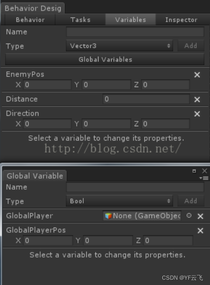The image size is (210, 285).
Task: Delete GlobalPlayerPos using its X icon
Action: click(x=200, y=231)
